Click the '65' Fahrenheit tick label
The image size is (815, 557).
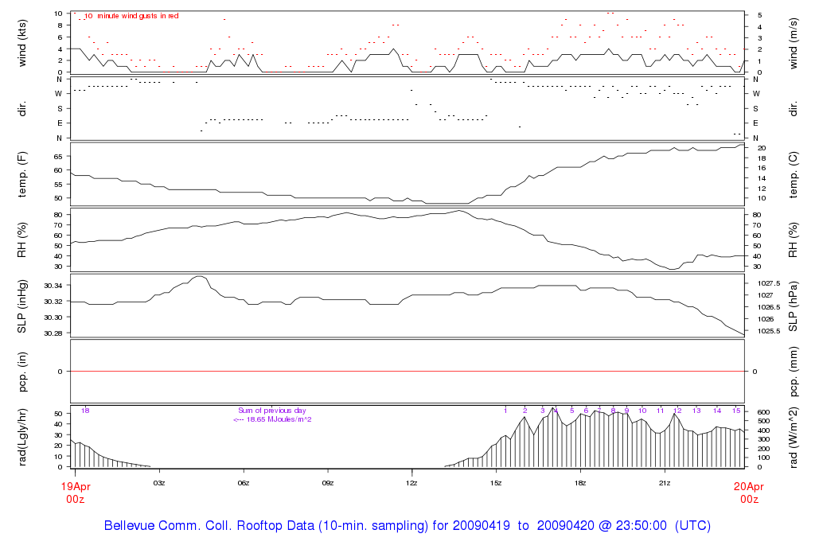pyautogui.click(x=58, y=157)
